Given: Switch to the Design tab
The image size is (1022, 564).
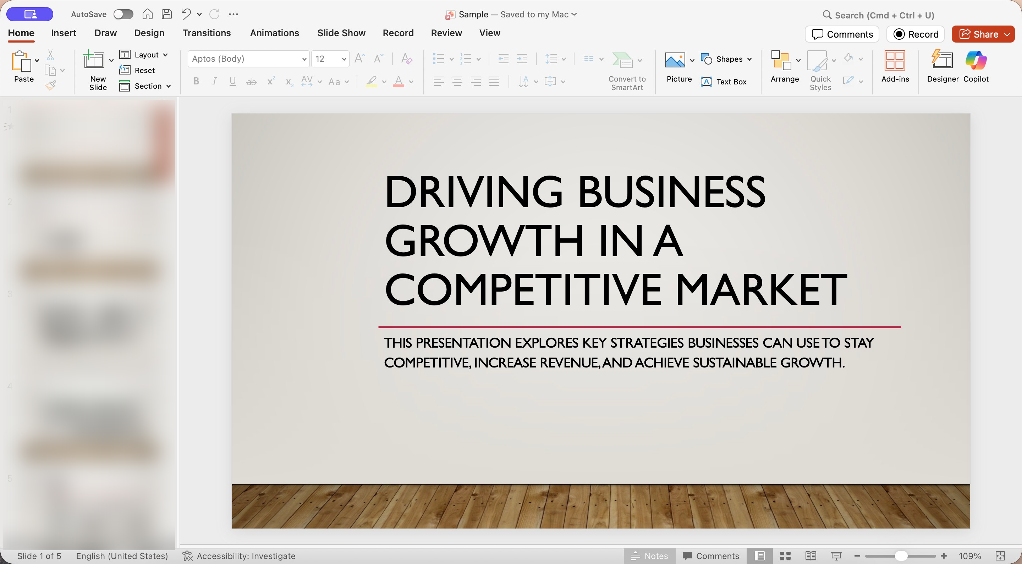Looking at the screenshot, I should click(x=149, y=33).
